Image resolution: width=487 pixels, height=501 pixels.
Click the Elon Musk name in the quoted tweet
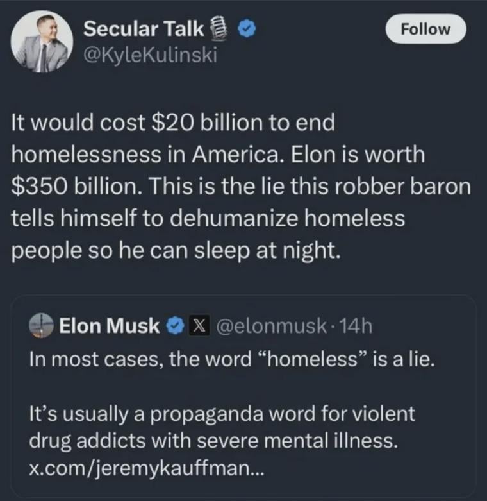pyautogui.click(x=110, y=326)
